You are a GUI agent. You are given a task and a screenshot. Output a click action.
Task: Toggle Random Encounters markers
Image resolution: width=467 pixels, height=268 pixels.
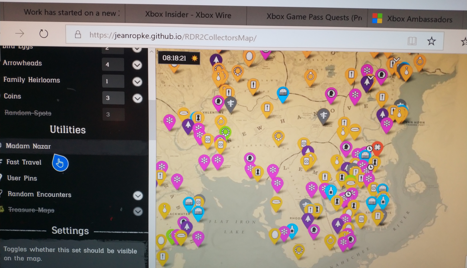click(x=39, y=194)
